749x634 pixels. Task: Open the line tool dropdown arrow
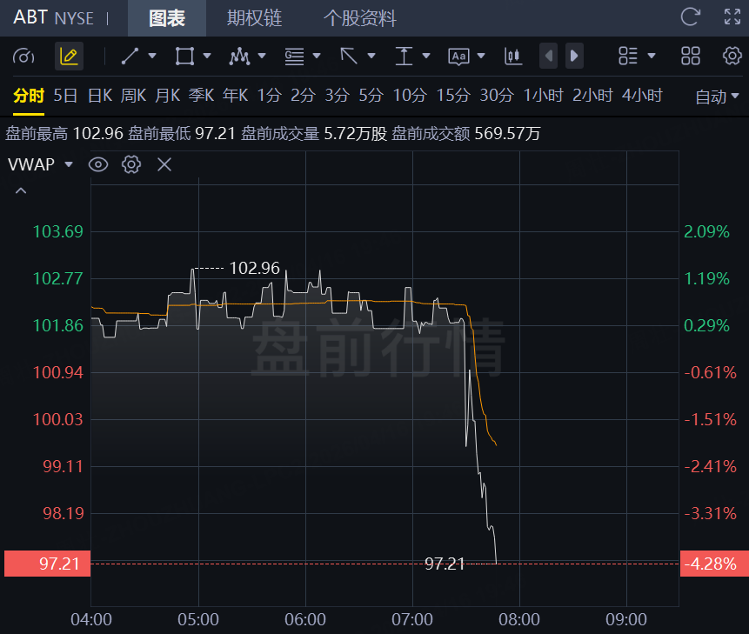click(x=152, y=56)
